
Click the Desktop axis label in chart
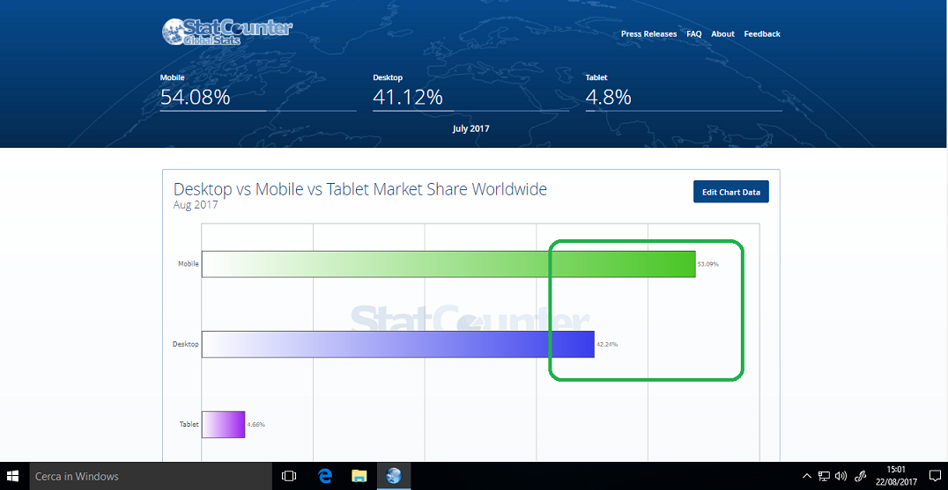[186, 345]
